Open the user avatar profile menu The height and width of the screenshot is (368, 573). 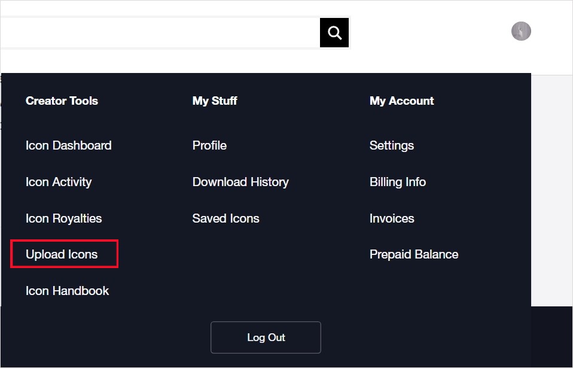[x=521, y=31]
